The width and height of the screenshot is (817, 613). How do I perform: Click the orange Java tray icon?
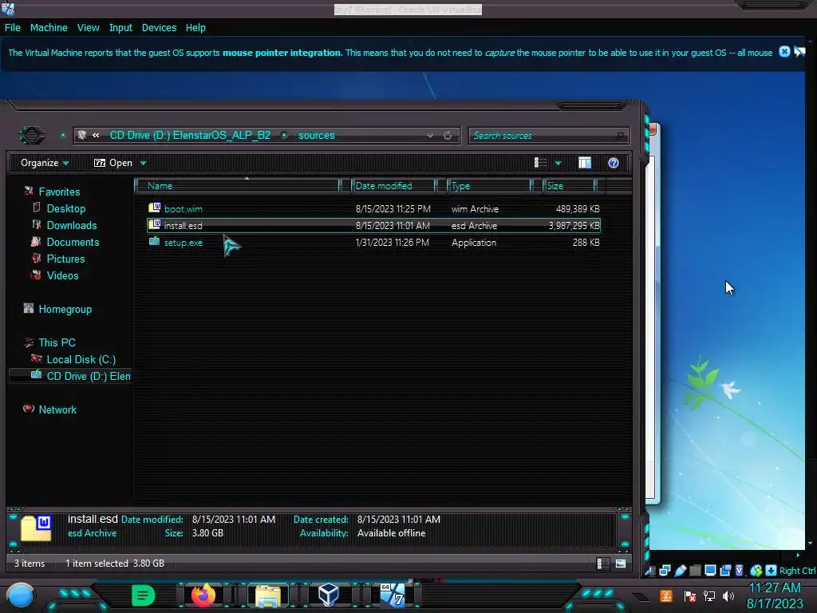tap(666, 595)
